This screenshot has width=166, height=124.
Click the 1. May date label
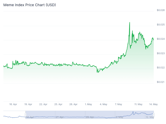click(88, 104)
